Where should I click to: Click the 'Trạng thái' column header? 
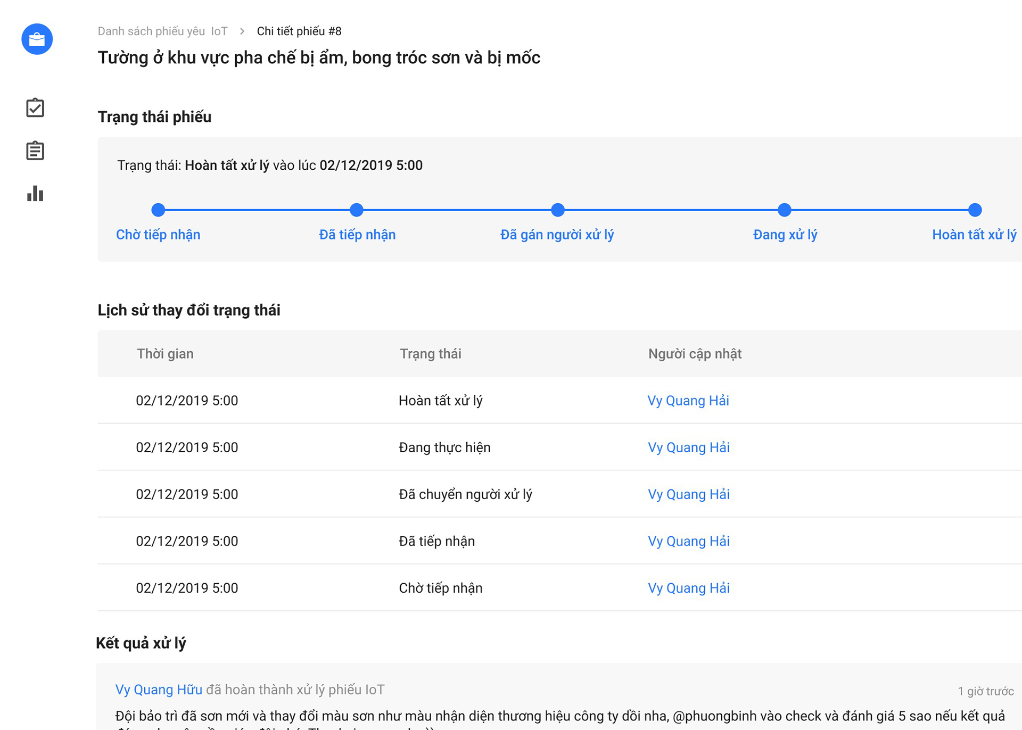pos(431,353)
